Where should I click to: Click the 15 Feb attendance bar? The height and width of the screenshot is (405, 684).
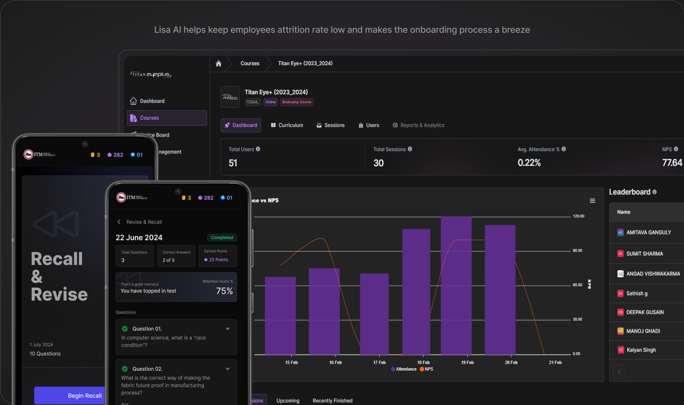280,316
